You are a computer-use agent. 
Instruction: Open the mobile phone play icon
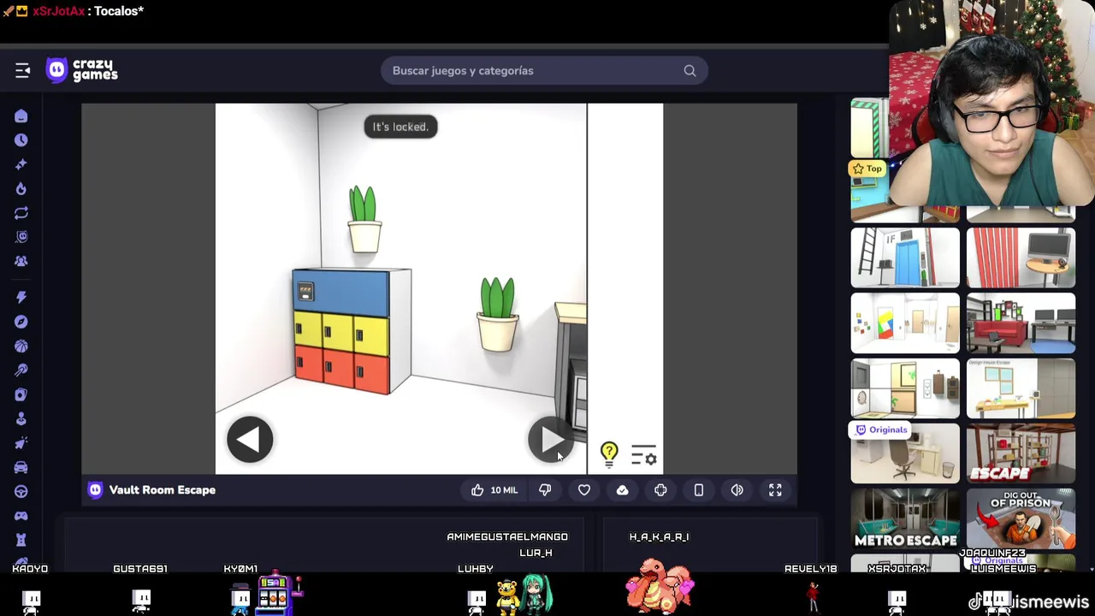click(x=699, y=490)
